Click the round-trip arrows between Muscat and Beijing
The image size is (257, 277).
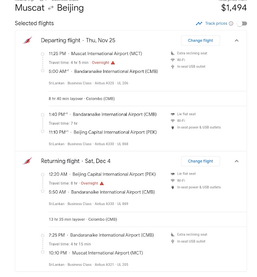click(x=51, y=8)
